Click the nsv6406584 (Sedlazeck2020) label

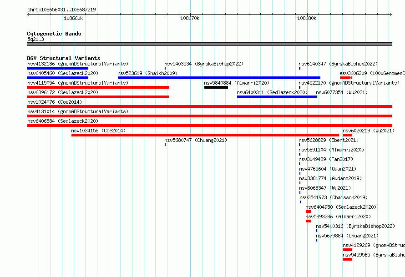coord(63,121)
